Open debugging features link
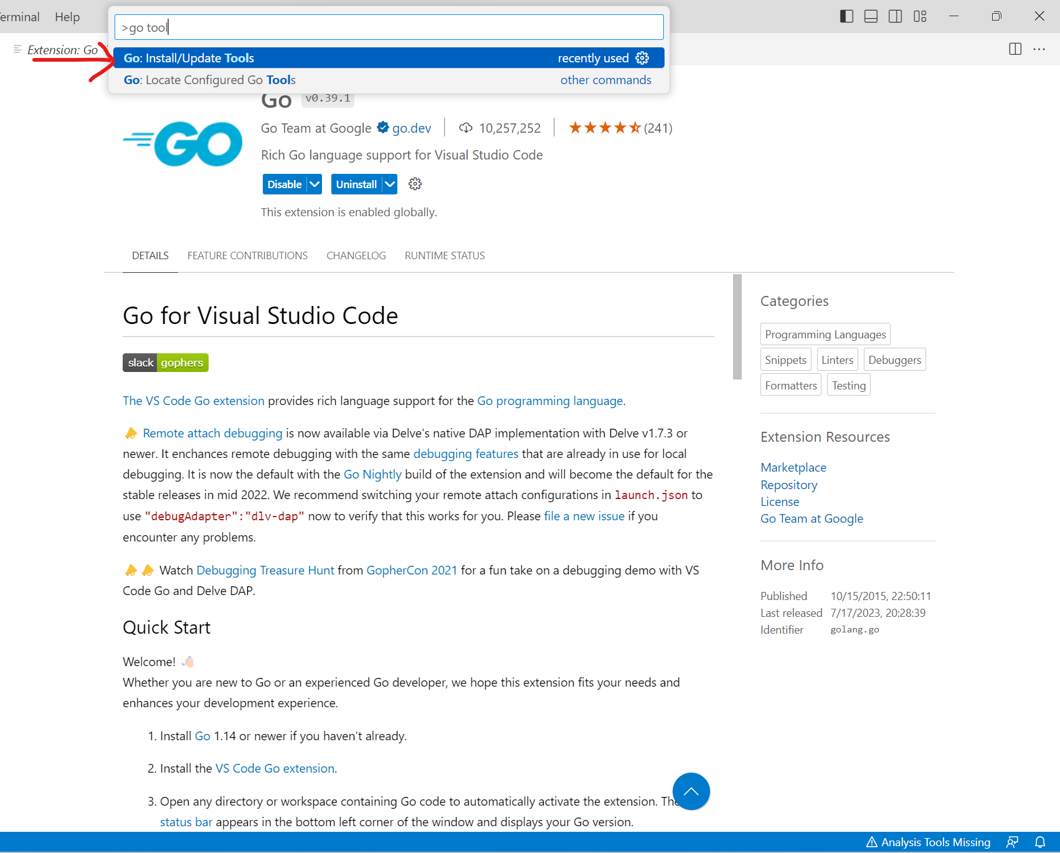 coord(466,454)
